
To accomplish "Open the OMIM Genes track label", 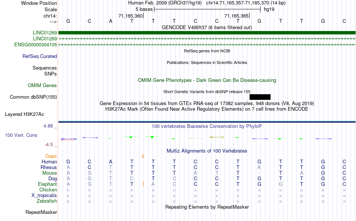I will [42, 86].
